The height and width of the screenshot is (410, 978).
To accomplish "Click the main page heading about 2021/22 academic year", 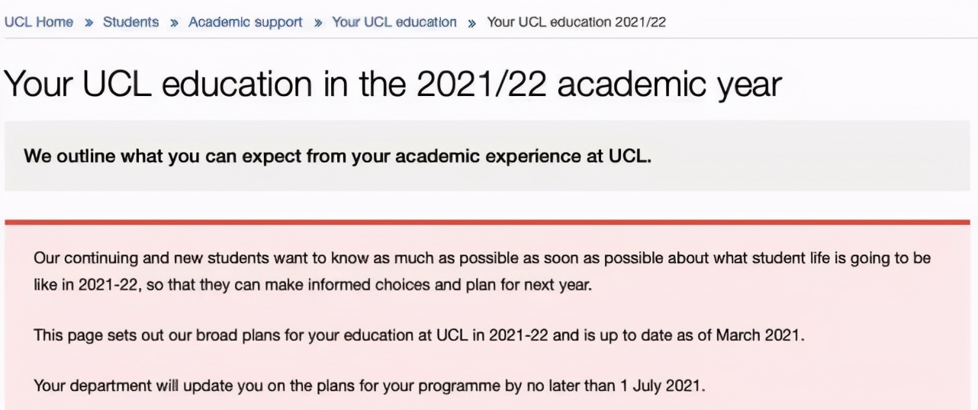I will tap(393, 85).
